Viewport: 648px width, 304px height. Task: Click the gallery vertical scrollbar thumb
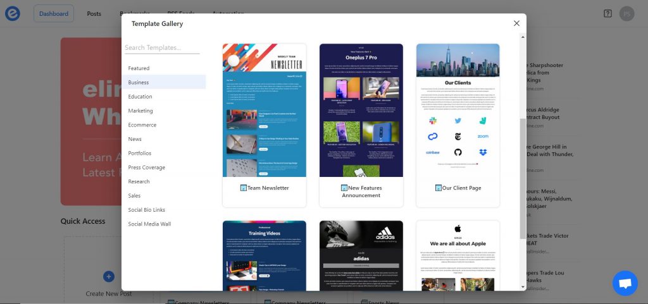[523, 179]
